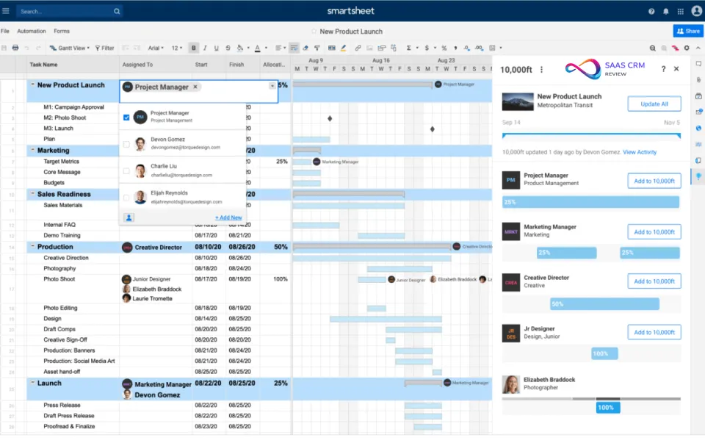Print the sheet
This screenshot has height=443, width=705.
click(x=15, y=48)
